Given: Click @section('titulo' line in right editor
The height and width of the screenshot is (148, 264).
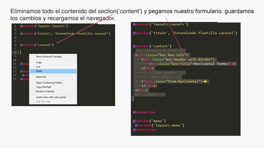Looking at the screenshot, I should [185, 33].
